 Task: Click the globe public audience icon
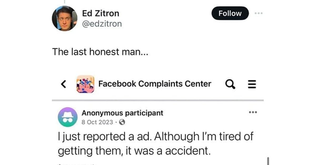click(123, 122)
